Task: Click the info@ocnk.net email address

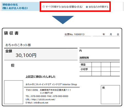Action: pyautogui.click(x=41, y=103)
